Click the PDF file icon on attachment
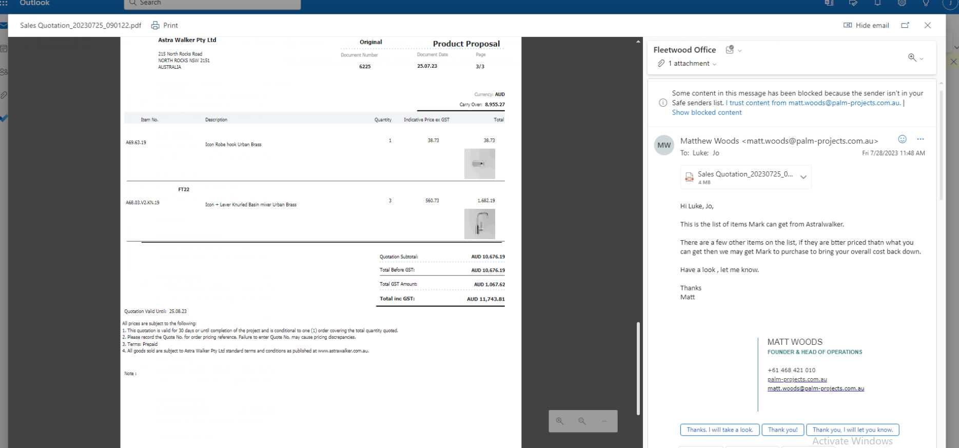 pos(690,177)
